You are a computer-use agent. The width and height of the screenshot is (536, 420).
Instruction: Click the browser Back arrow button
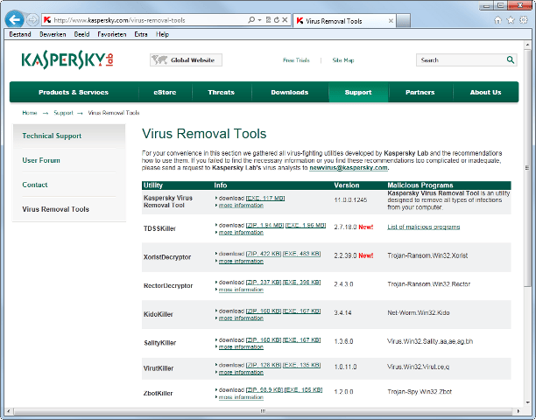click(x=14, y=20)
